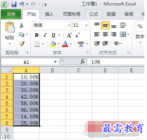Image resolution: width=147 pixels, height=140 pixels.
Task: Open fill color dropdown arrow
Action: click(x=59, y=44)
